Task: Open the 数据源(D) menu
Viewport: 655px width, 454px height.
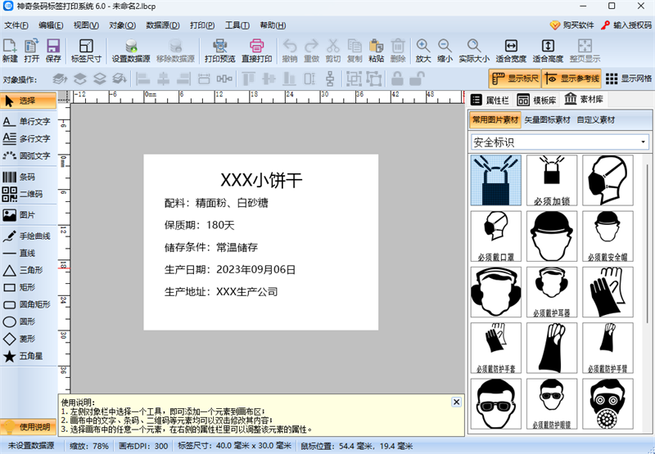Action: (x=163, y=25)
